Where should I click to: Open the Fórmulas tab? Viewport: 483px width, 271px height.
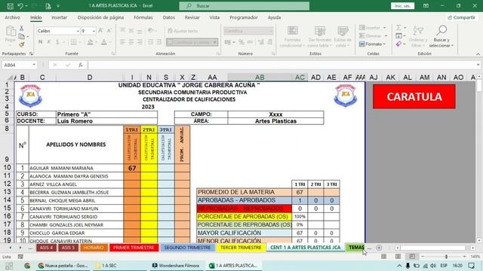pos(143,17)
